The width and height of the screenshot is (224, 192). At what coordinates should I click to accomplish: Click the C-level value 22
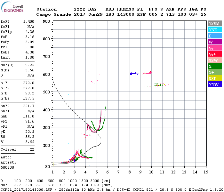click(x=32, y=149)
